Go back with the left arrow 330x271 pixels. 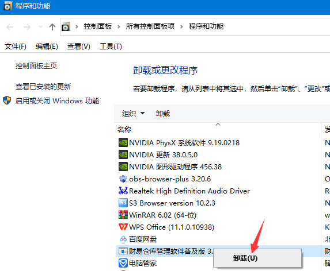tap(10, 27)
